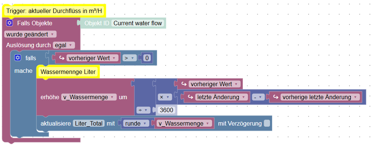Open the wurde geändert dropdown
Screen dimensions: 371x146
[x=30, y=34]
